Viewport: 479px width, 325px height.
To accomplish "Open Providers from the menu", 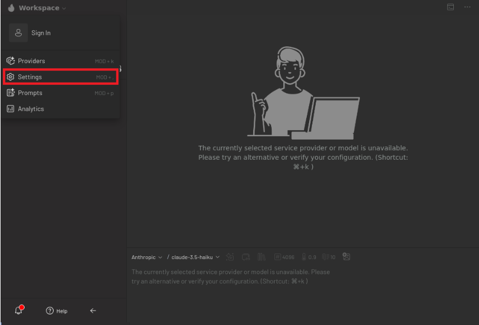I will (31, 61).
